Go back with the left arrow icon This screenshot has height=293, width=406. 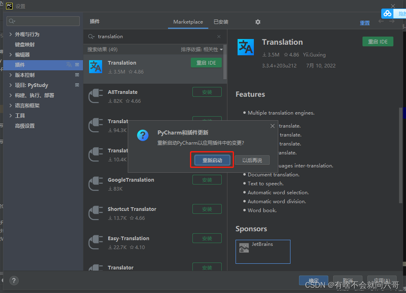coord(381,22)
